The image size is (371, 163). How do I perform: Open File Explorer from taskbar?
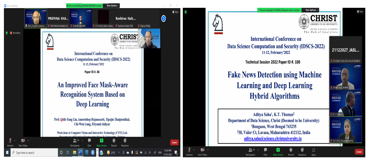(x=75, y=152)
